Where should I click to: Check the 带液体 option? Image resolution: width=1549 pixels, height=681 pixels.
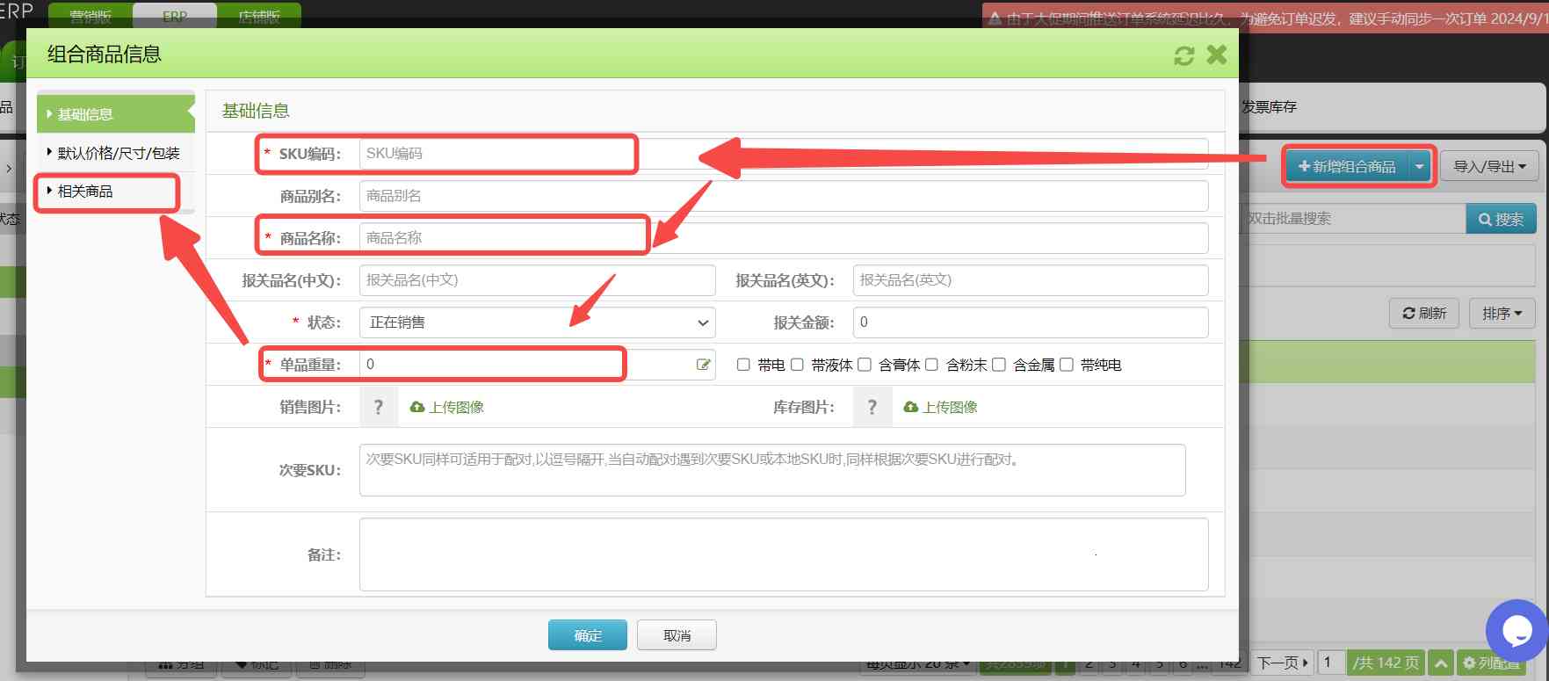pos(797,365)
